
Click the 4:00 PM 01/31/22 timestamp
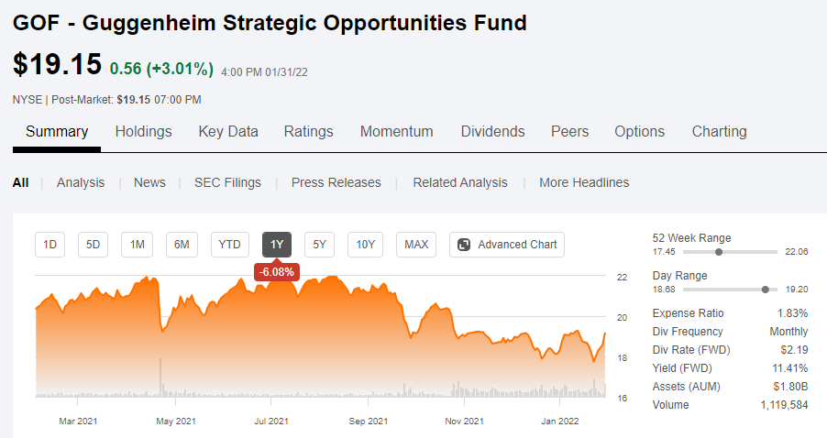[264, 72]
